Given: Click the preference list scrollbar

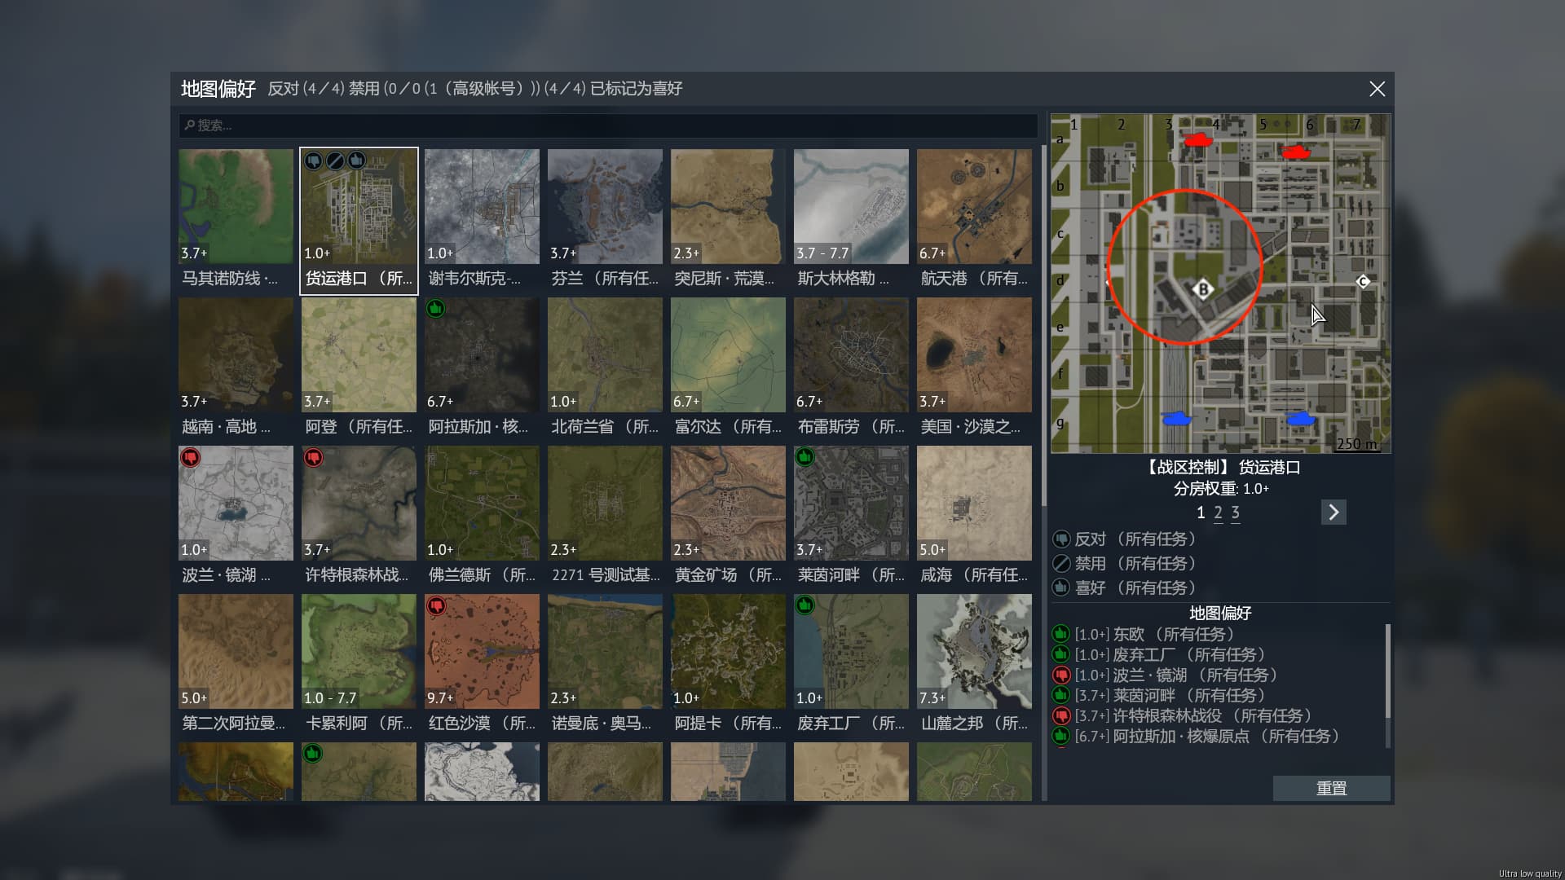Looking at the screenshot, I should tap(1387, 672).
